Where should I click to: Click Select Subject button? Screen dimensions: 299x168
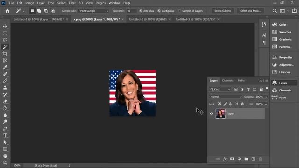coord(222,11)
